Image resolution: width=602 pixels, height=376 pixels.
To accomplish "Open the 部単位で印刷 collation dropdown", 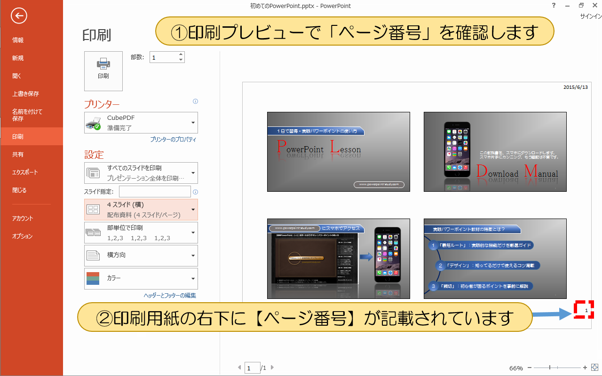I will 141,233.
